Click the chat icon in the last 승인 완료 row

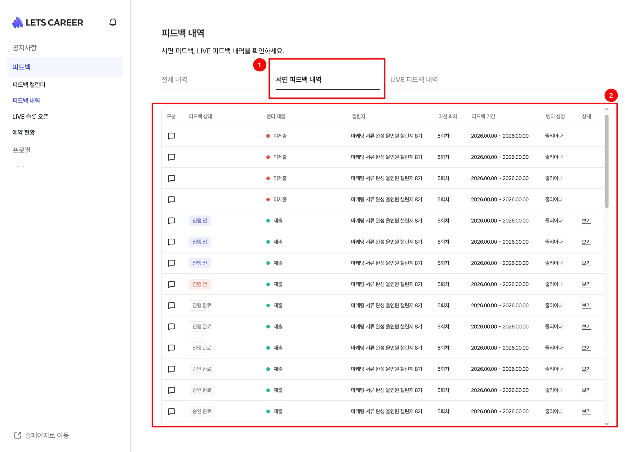[171, 411]
